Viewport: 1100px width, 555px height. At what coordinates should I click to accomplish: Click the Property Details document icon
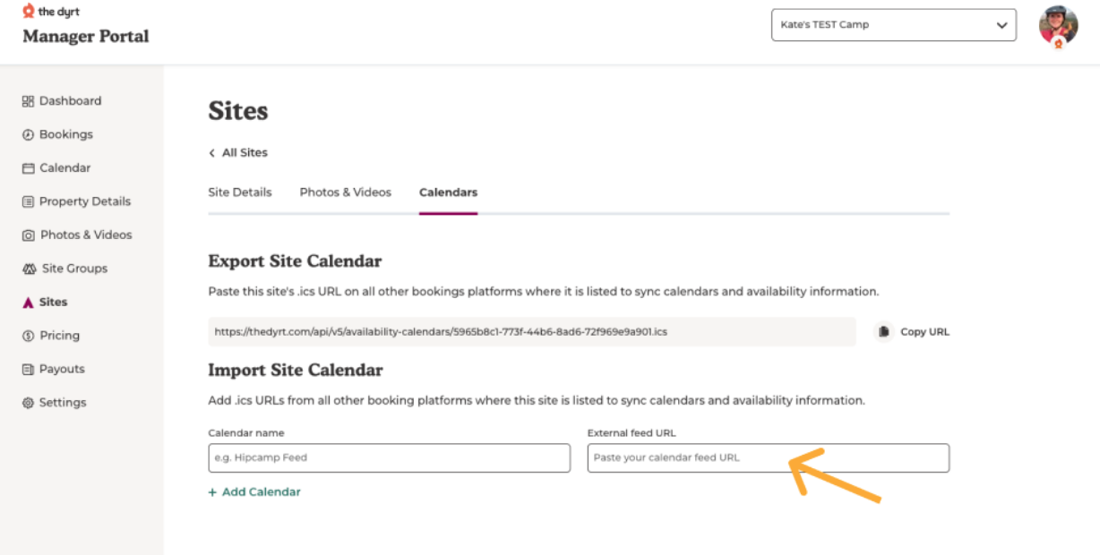pos(28,201)
